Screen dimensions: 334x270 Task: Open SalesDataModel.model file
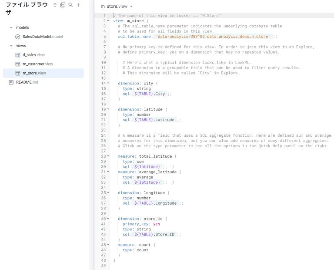point(43,37)
